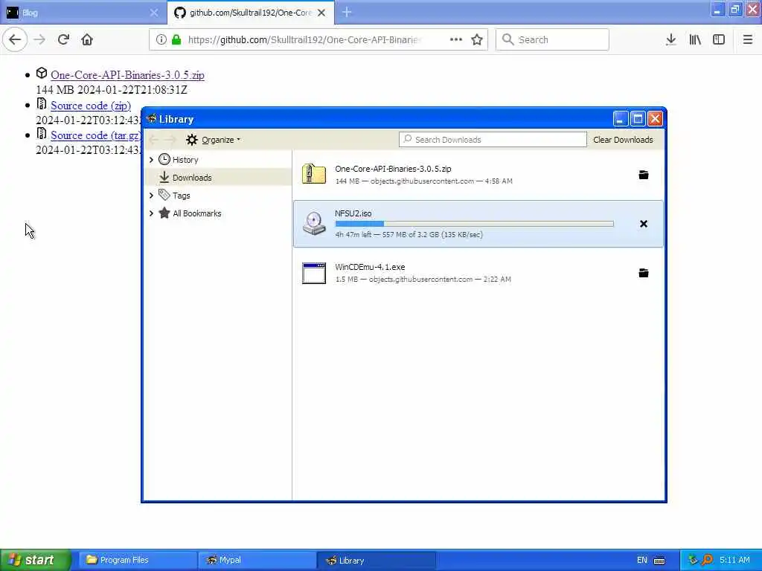Click the EN language indicator
The image size is (762, 571).
point(641,560)
